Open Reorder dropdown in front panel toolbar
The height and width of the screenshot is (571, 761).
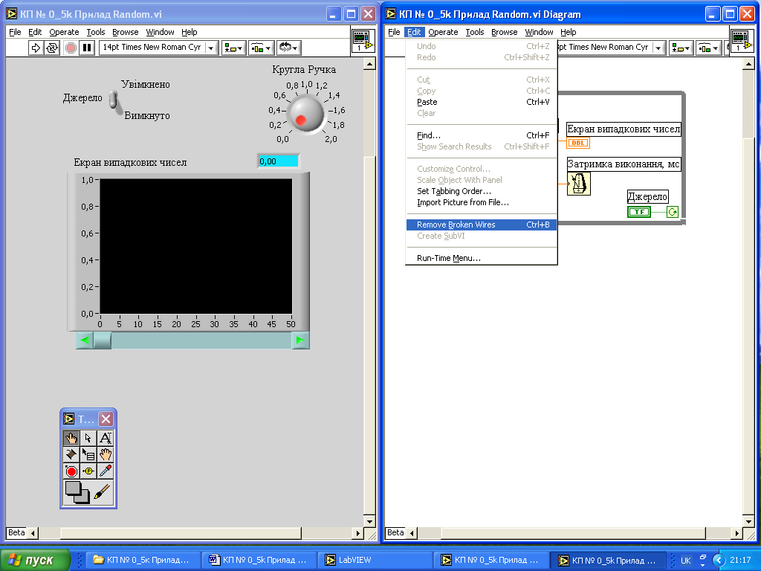click(x=289, y=48)
